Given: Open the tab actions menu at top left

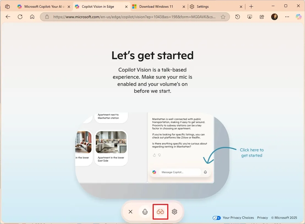Looking at the screenshot, I should [x=7, y=6].
